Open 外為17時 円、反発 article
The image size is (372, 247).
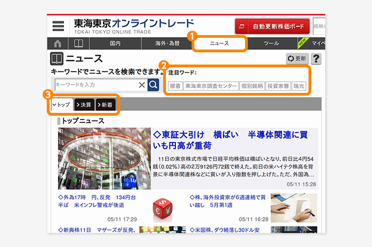coord(97,201)
